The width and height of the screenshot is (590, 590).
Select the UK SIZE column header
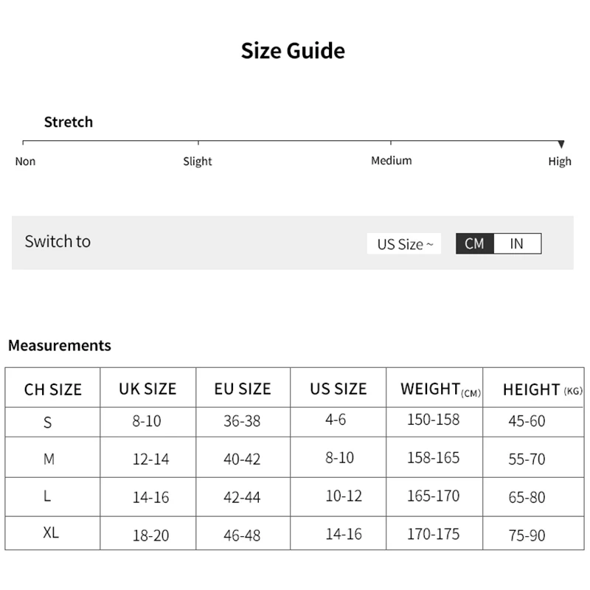pos(147,388)
